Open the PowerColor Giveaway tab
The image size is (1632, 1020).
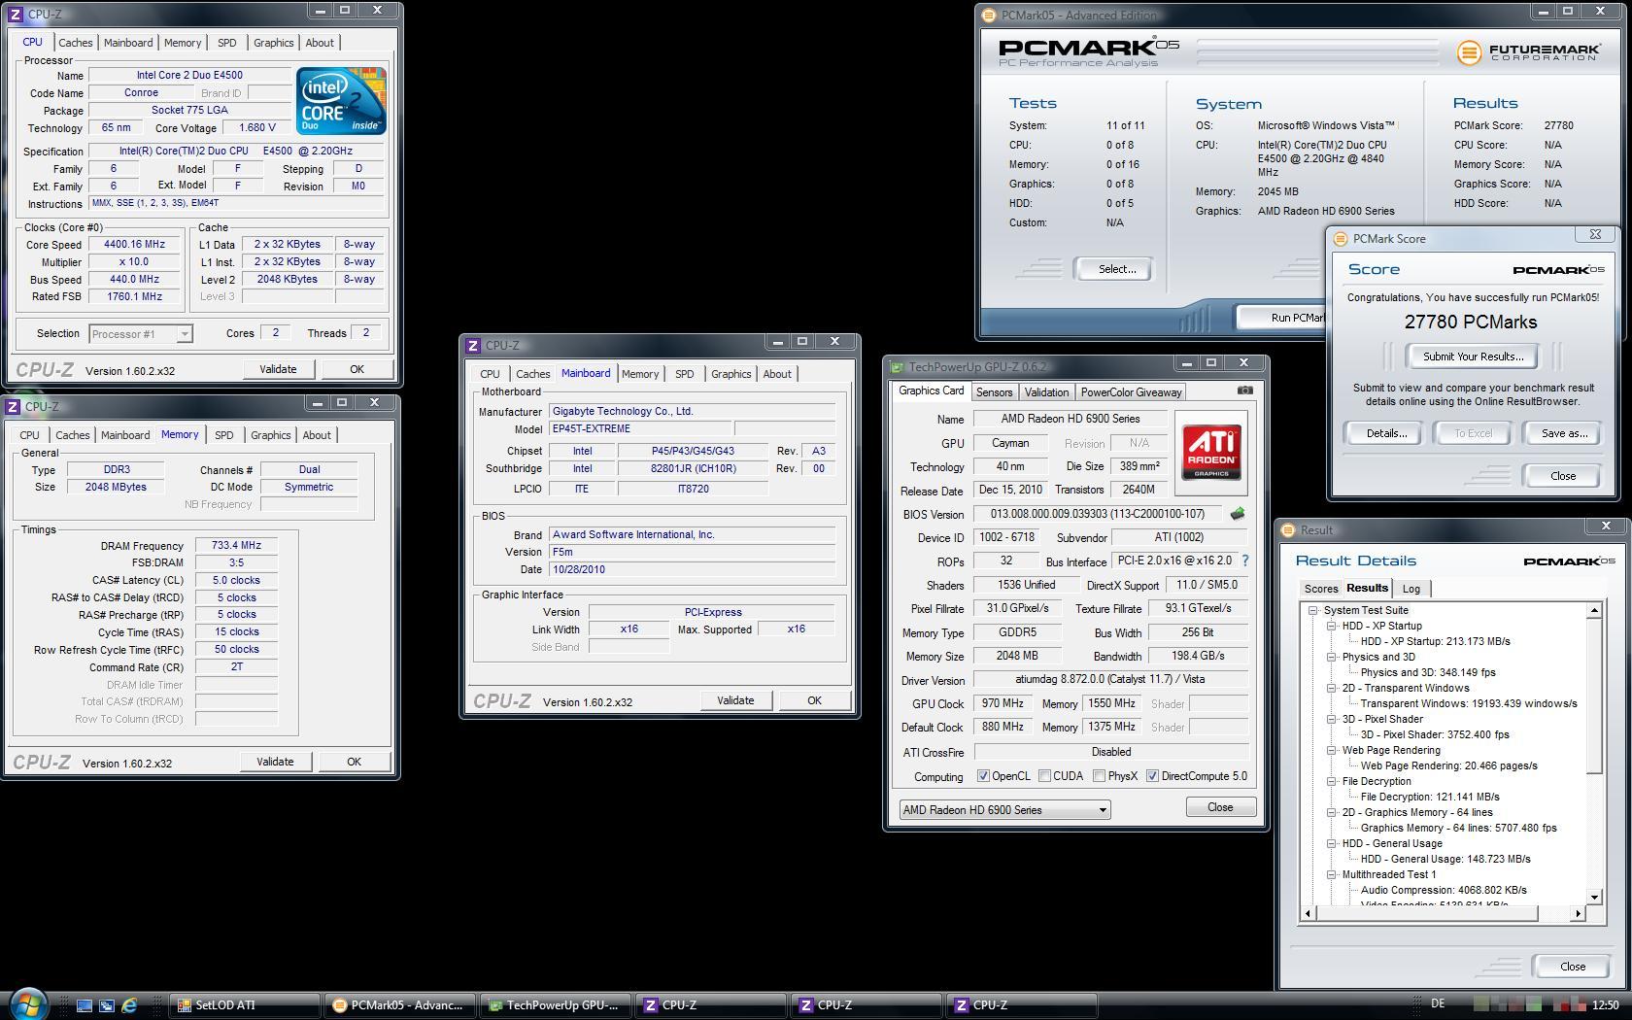coord(1131,392)
